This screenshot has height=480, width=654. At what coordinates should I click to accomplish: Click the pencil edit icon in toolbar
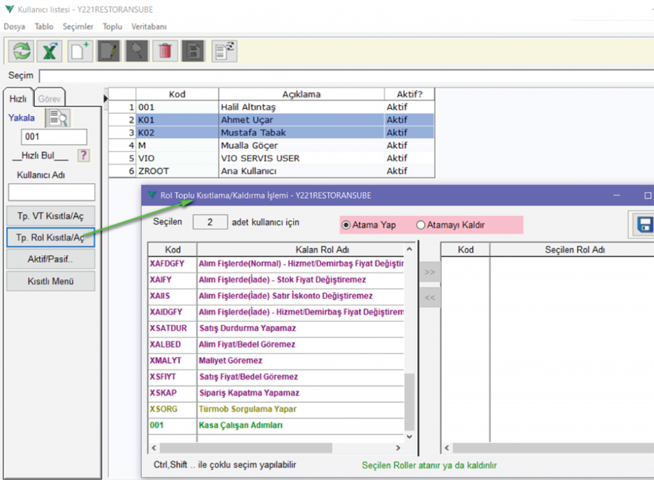(x=108, y=51)
